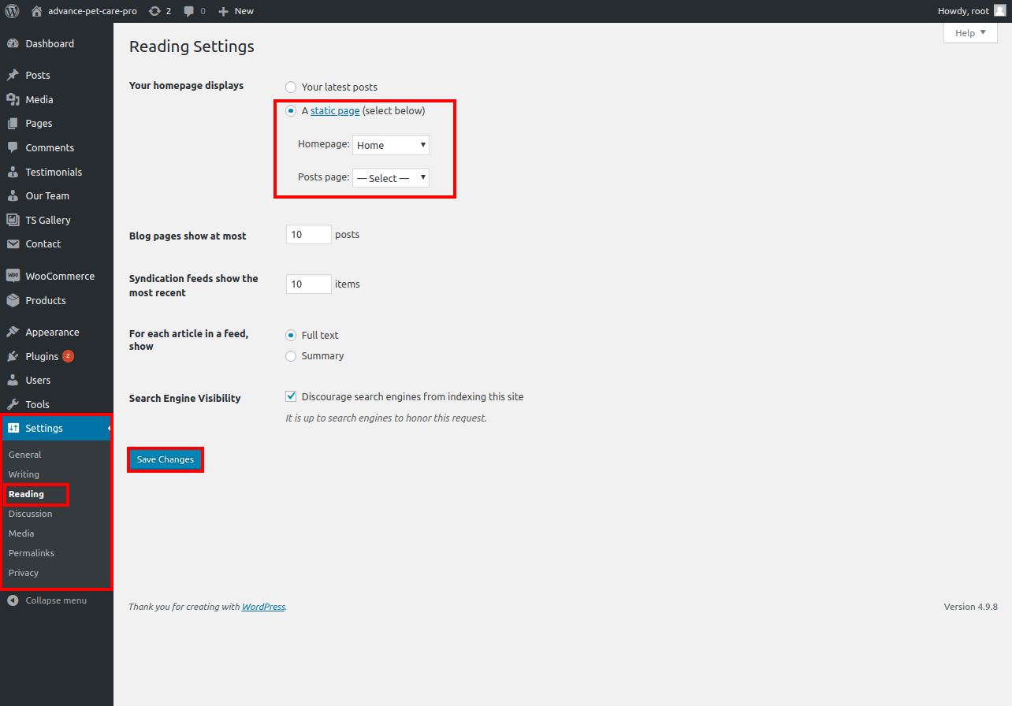The height and width of the screenshot is (706, 1012).
Task: Open the static page link
Action: click(335, 111)
